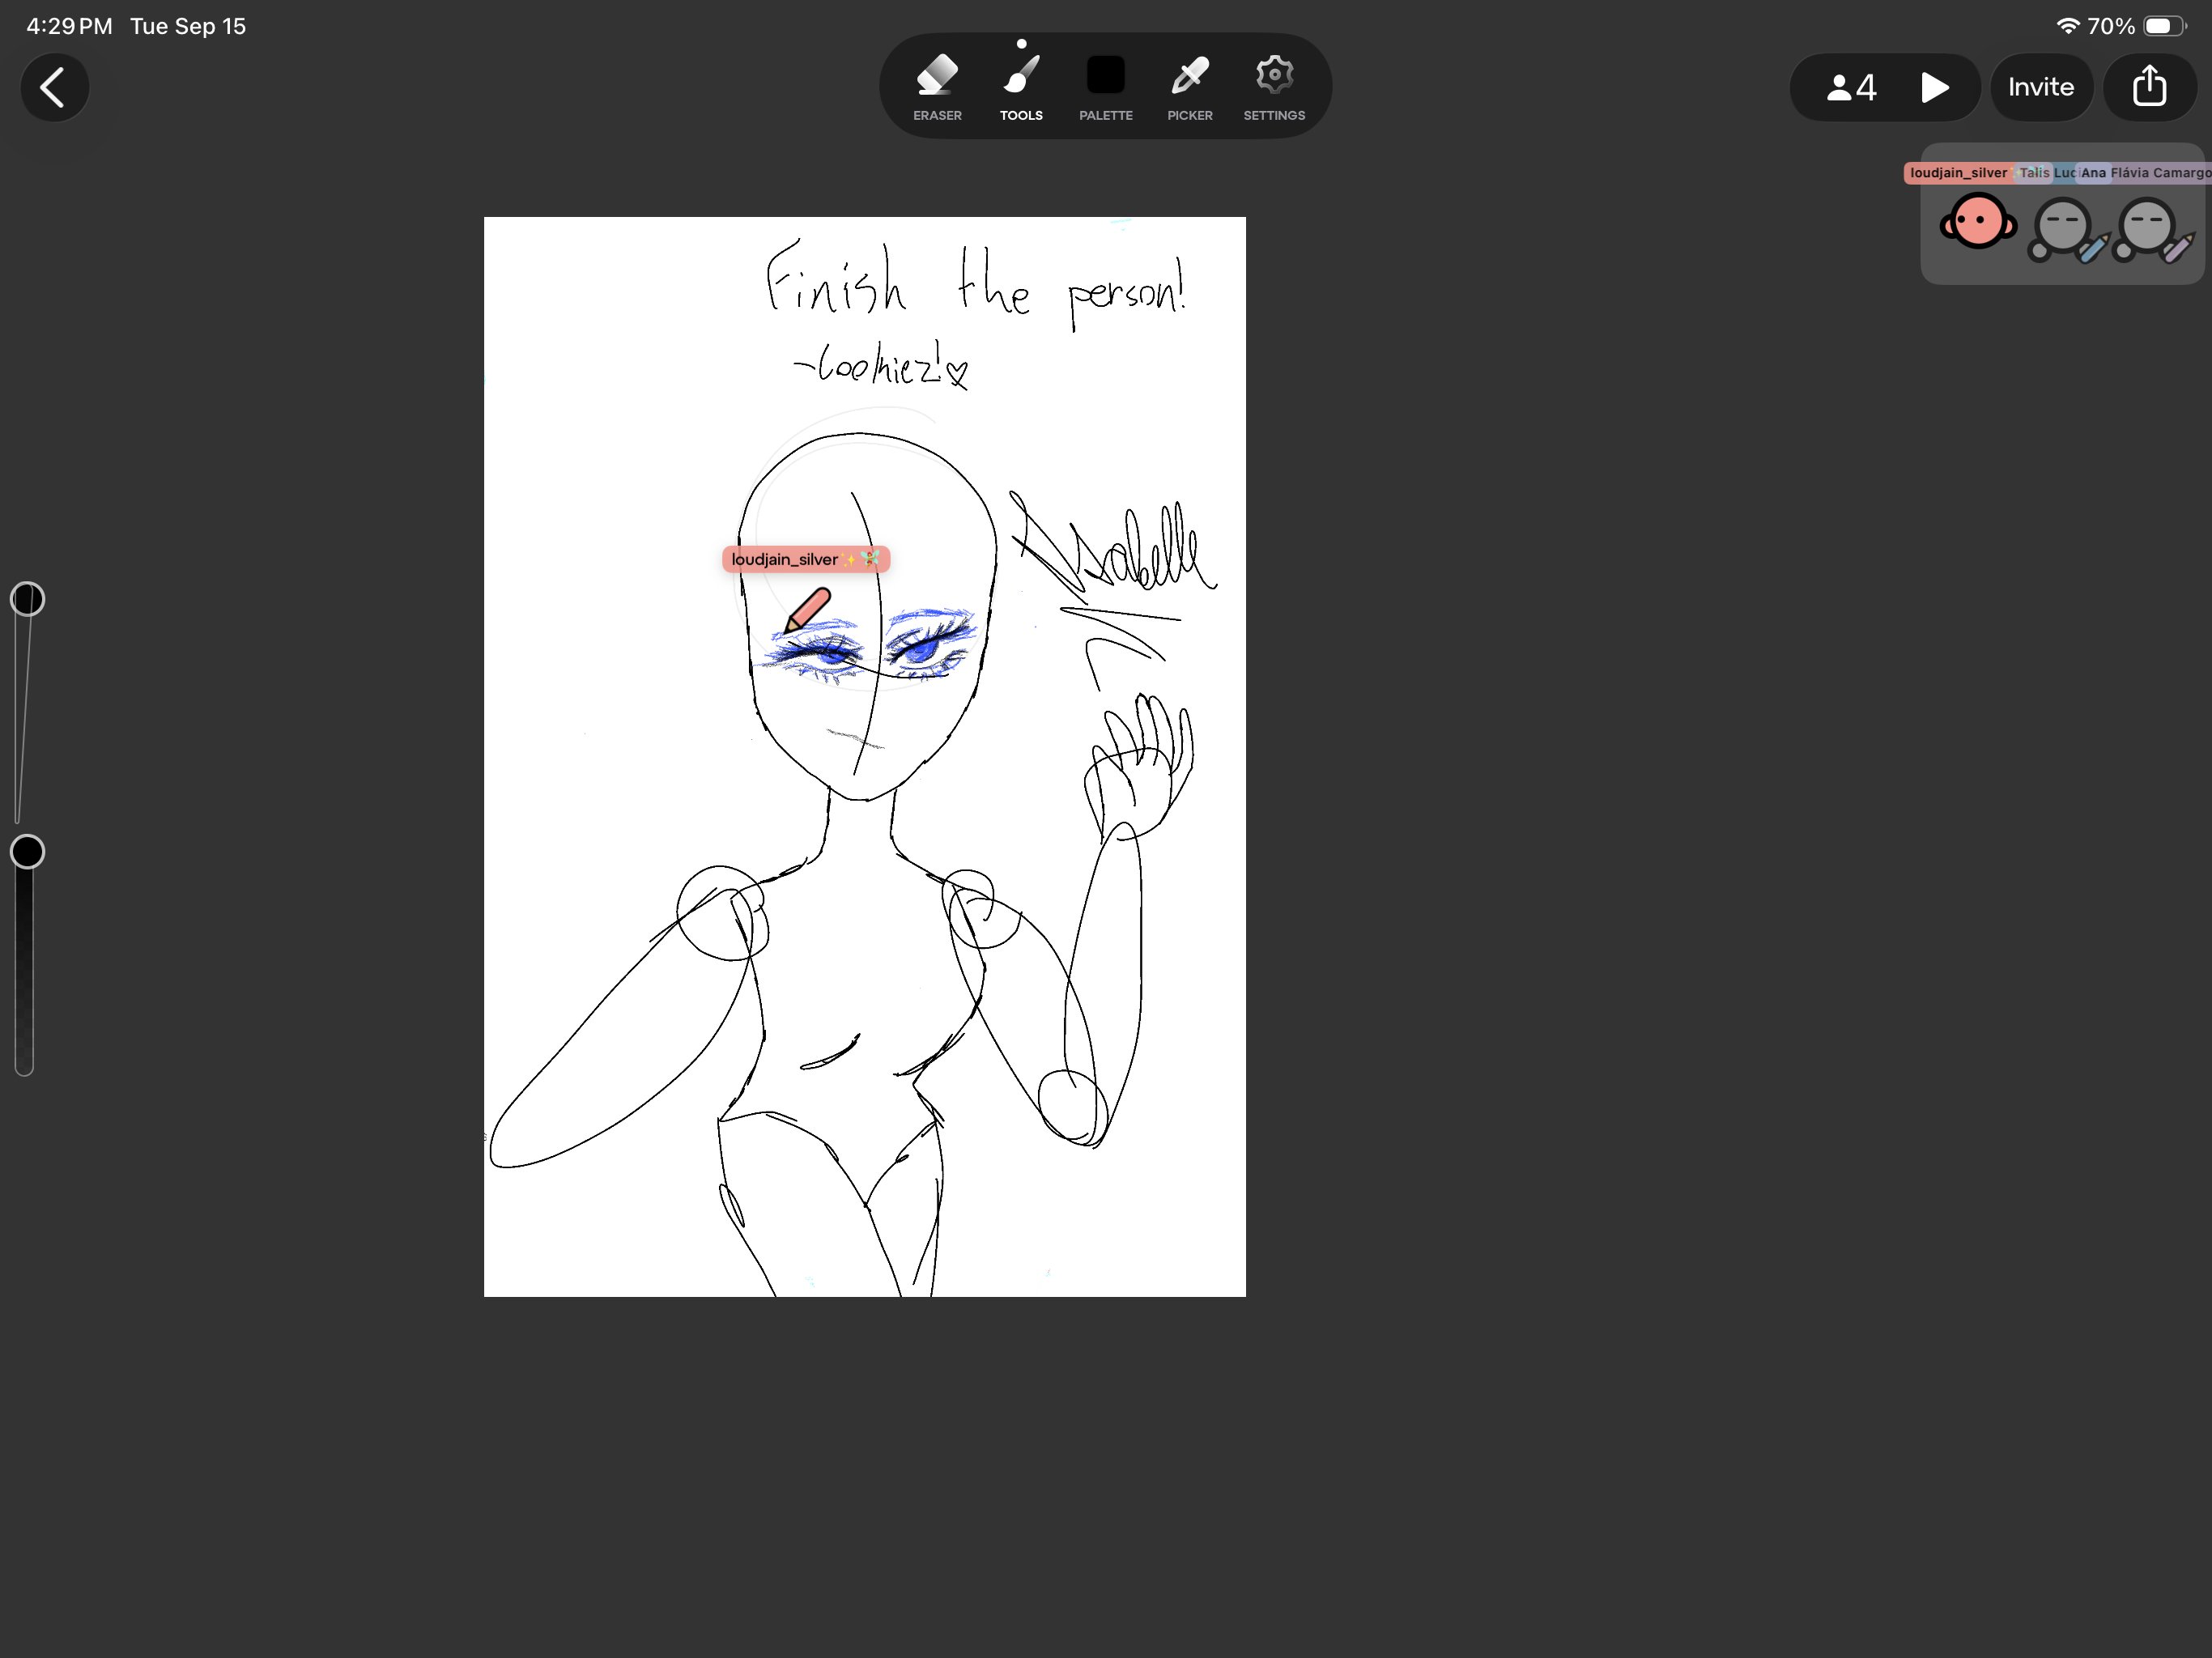2212x1658 pixels.
Task: Tap the Ana Flávia Camargo name tag
Action: [x=2144, y=173]
